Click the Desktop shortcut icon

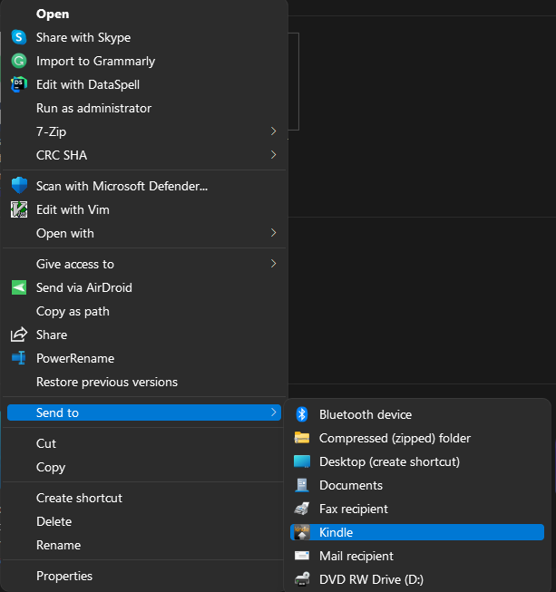click(302, 461)
